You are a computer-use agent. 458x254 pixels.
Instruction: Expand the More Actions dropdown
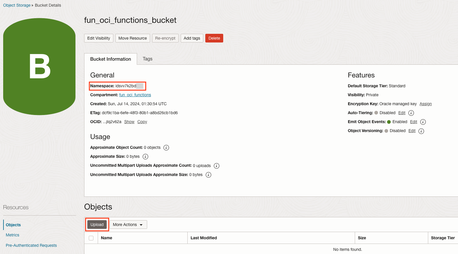click(128, 225)
